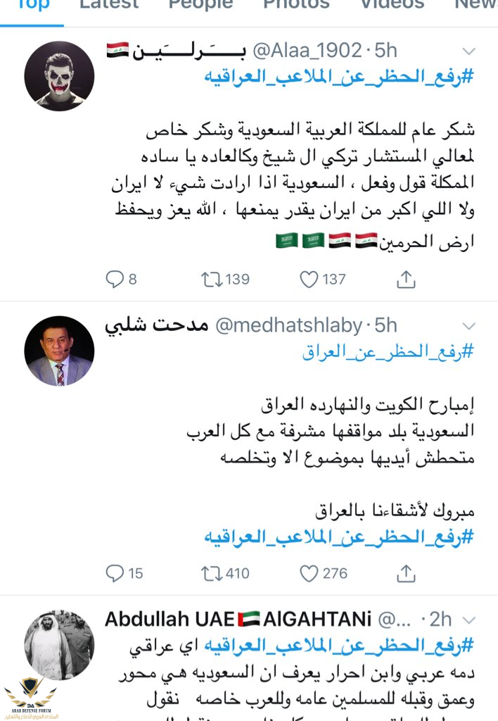
Task: Open the Videos tab
Action: [x=392, y=4]
